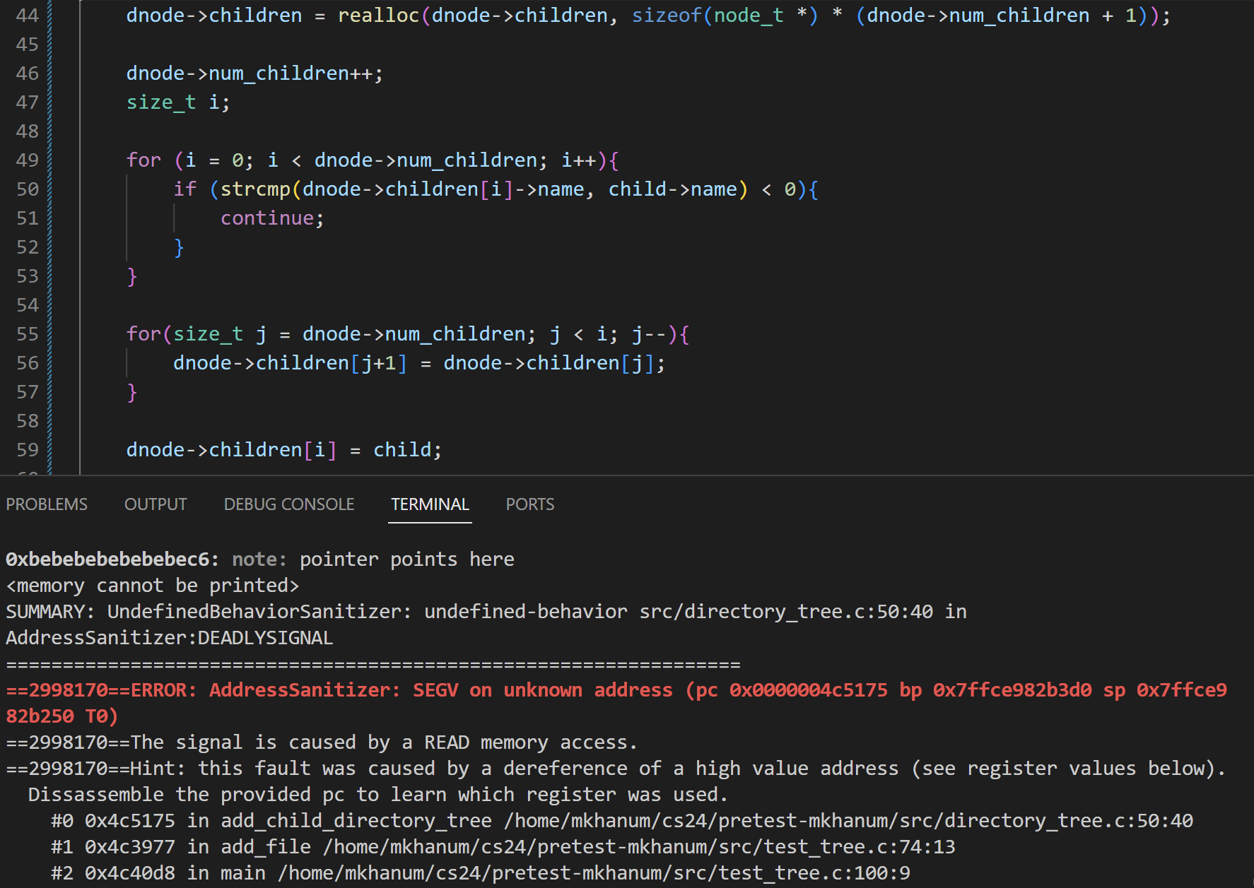Open the PROBLEMS panel tab
The image size is (1254, 888).
pyautogui.click(x=47, y=504)
